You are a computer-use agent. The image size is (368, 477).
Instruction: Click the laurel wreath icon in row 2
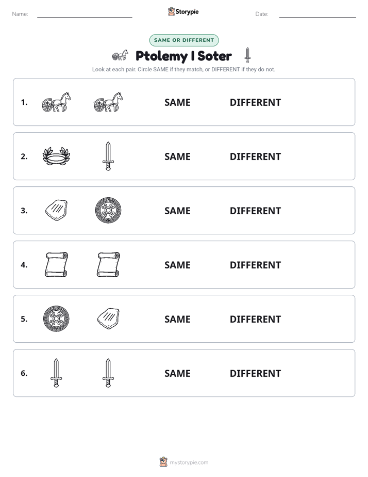[56, 156]
